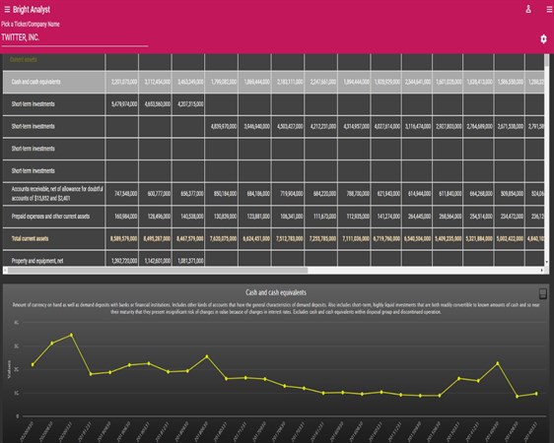The image size is (554, 443).
Task: Click the first Short-term investments row label
Action: [x=33, y=104]
